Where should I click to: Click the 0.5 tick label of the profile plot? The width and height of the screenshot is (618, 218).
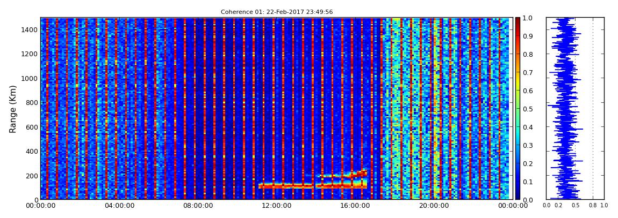pos(576,206)
